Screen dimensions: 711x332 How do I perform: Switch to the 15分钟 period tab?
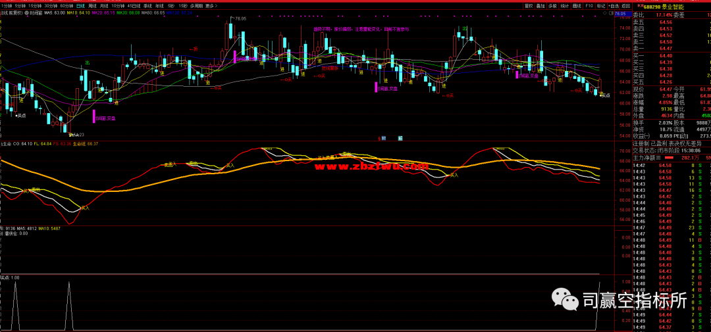click(36, 6)
